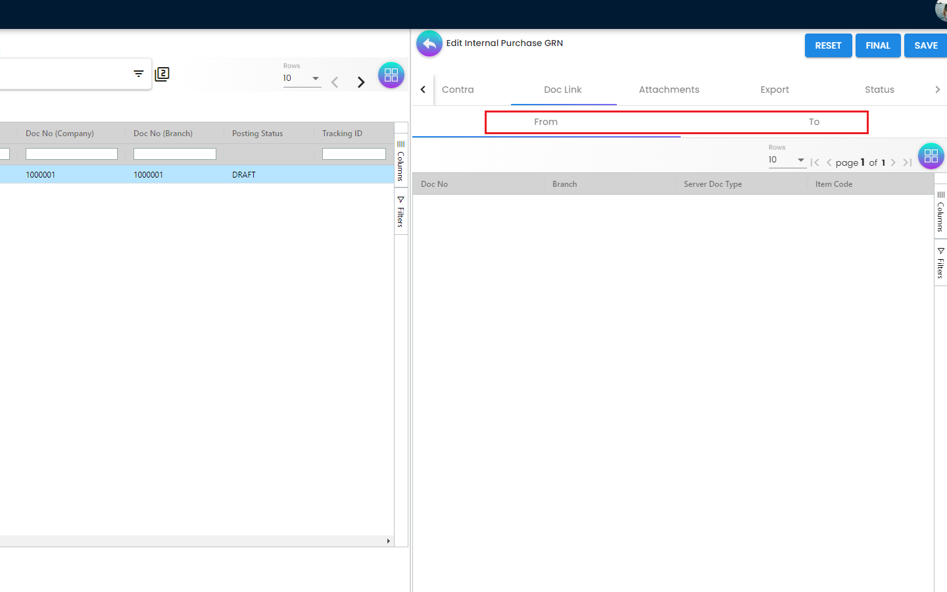Open Columns side panel of left grid
This screenshot has height=592, width=947.
pos(401,161)
